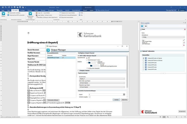Open the Datei tab
187x124 pixels.
click(3, 10)
